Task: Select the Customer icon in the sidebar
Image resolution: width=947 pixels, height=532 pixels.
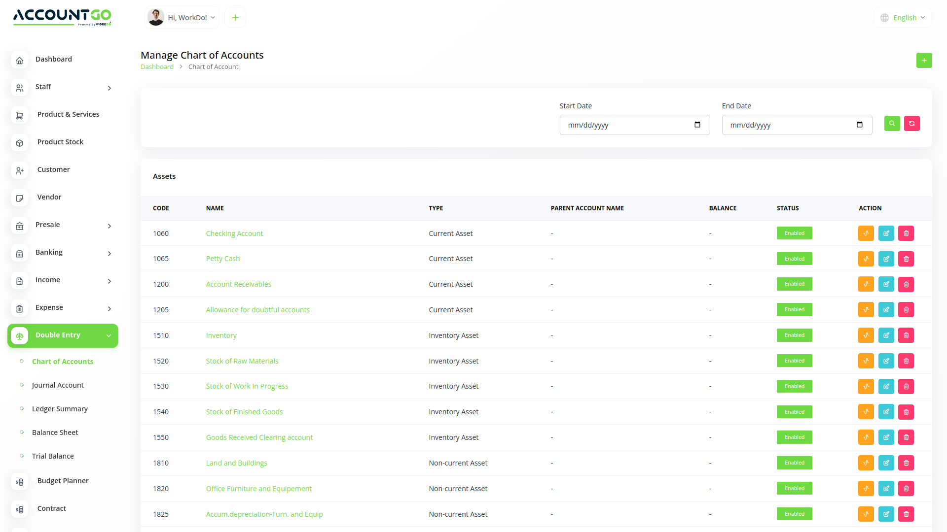Action: tap(19, 170)
